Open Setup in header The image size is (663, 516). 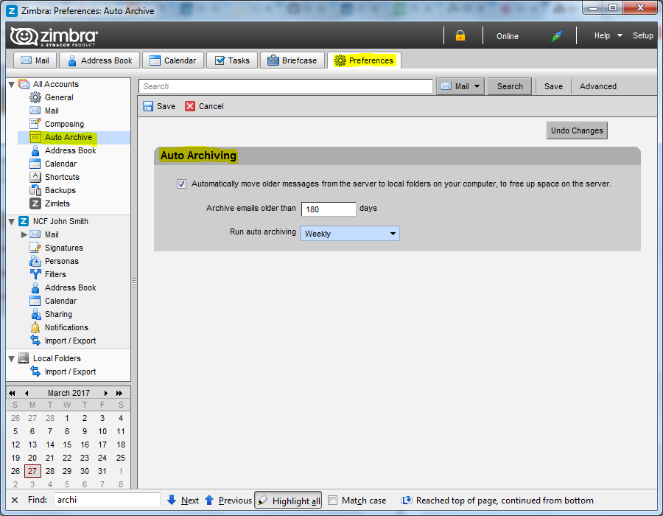pyautogui.click(x=642, y=35)
